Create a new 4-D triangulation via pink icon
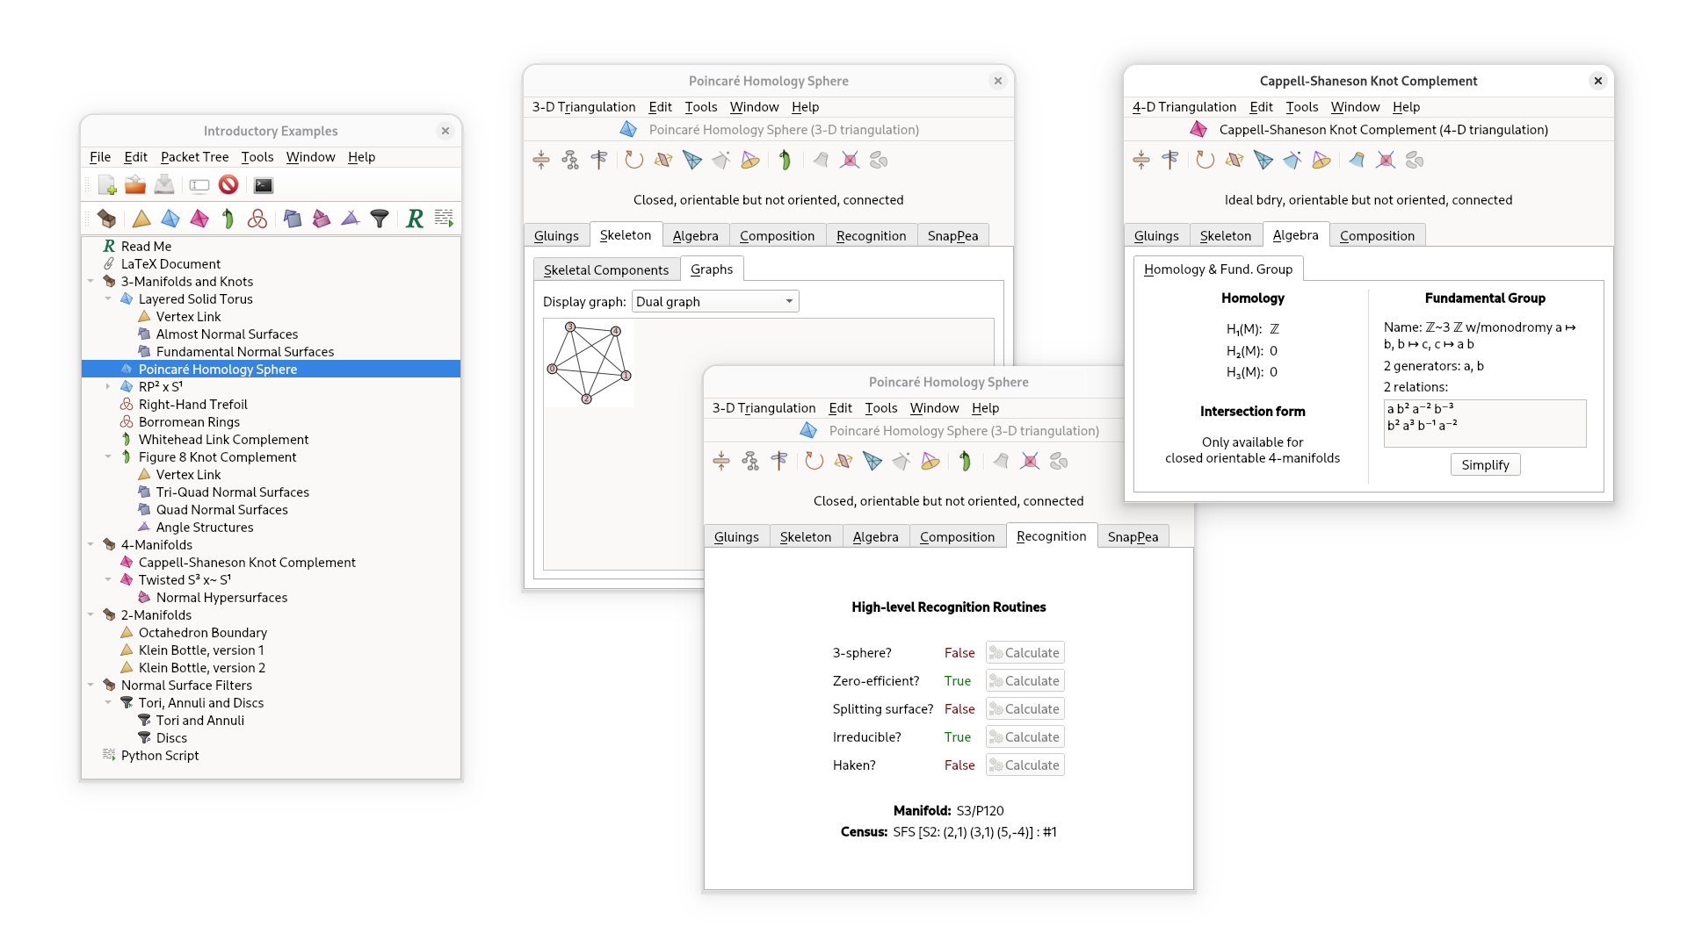This screenshot has height=948, width=1687. (199, 219)
